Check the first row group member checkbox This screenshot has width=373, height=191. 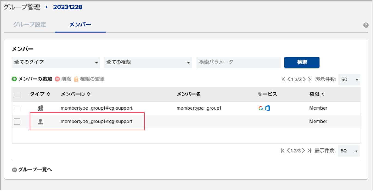coord(17,108)
